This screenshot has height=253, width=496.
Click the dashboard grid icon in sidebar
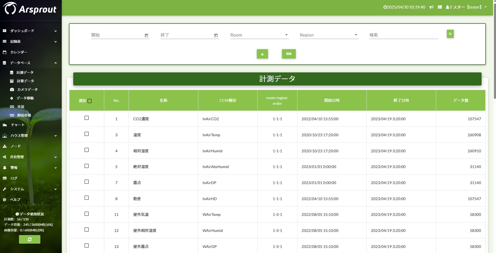click(x=5, y=31)
